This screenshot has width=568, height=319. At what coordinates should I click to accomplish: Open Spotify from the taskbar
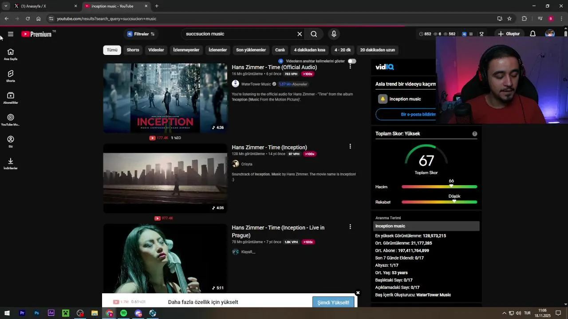point(124,313)
